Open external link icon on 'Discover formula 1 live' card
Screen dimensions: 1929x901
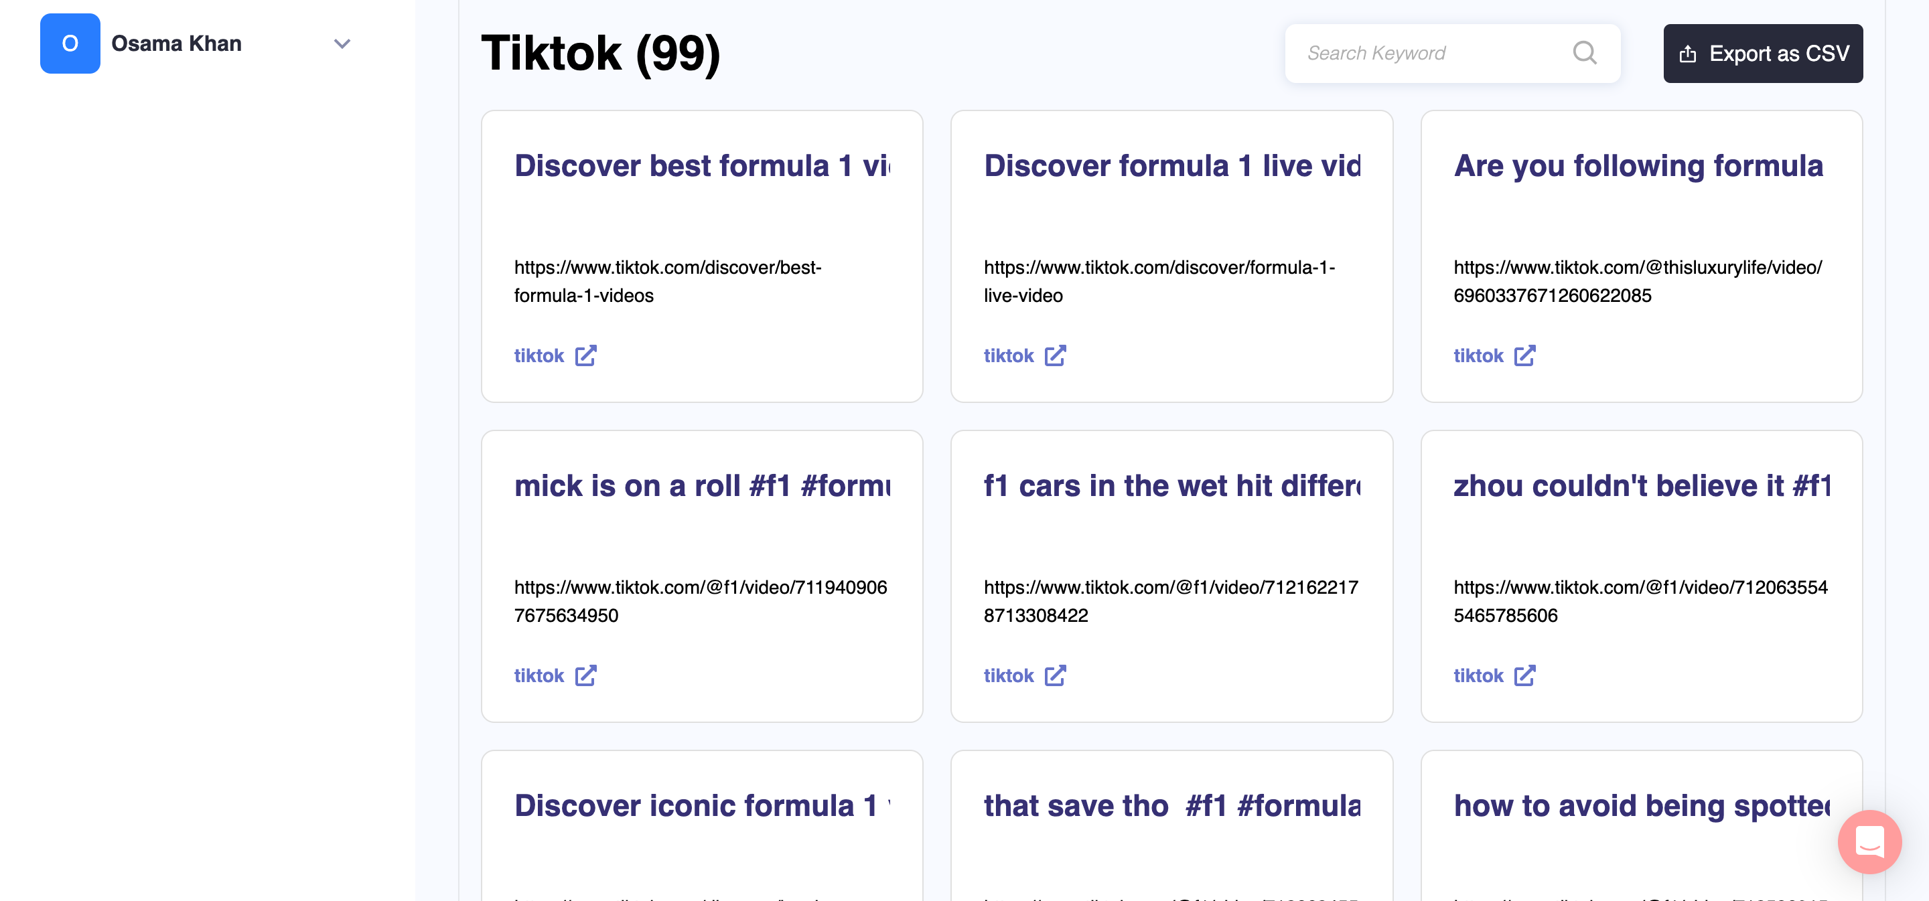1055,355
